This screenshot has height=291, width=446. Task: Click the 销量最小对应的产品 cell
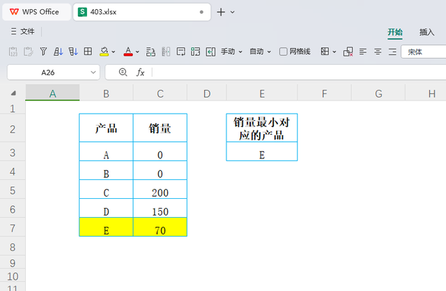coord(262,128)
